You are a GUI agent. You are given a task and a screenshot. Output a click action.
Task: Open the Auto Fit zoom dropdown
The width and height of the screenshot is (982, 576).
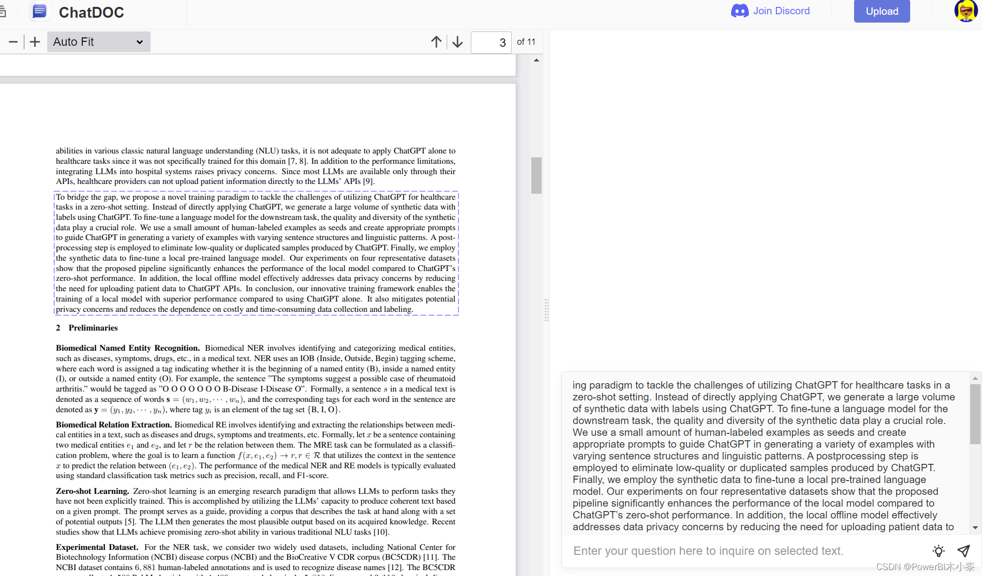tap(99, 42)
